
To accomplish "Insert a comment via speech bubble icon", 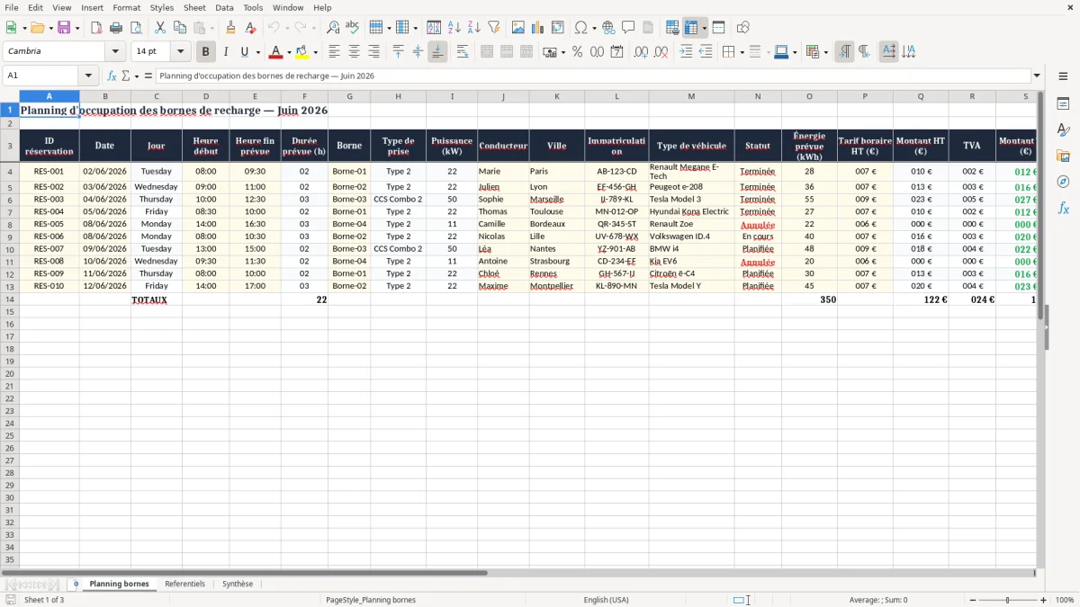I will click(x=628, y=28).
